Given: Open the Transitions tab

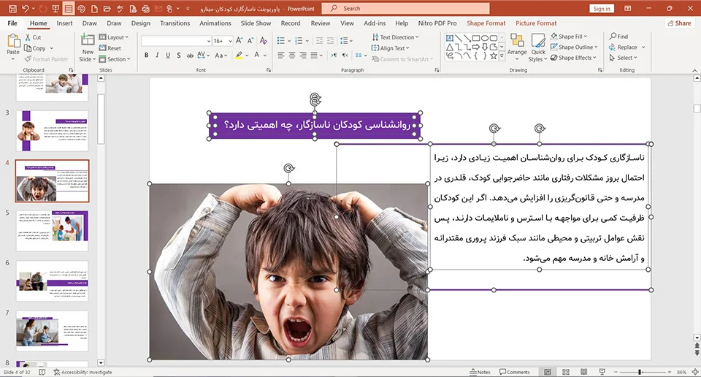Looking at the screenshot, I should 175,23.
